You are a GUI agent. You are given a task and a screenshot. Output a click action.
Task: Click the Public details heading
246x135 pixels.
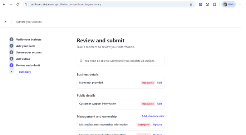click(x=86, y=95)
